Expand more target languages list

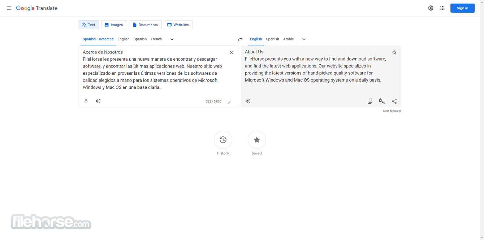[304, 39]
